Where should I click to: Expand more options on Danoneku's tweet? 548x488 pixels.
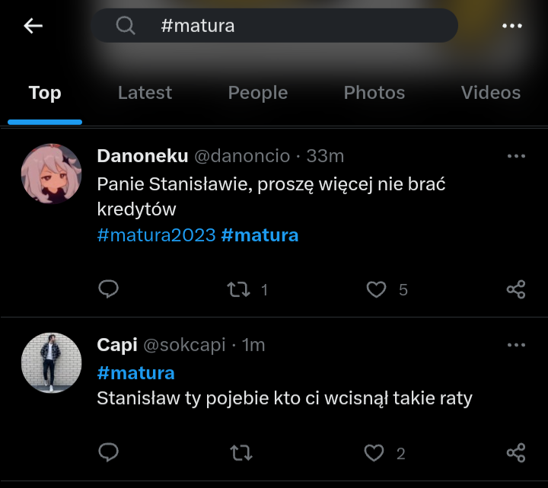coord(516,156)
